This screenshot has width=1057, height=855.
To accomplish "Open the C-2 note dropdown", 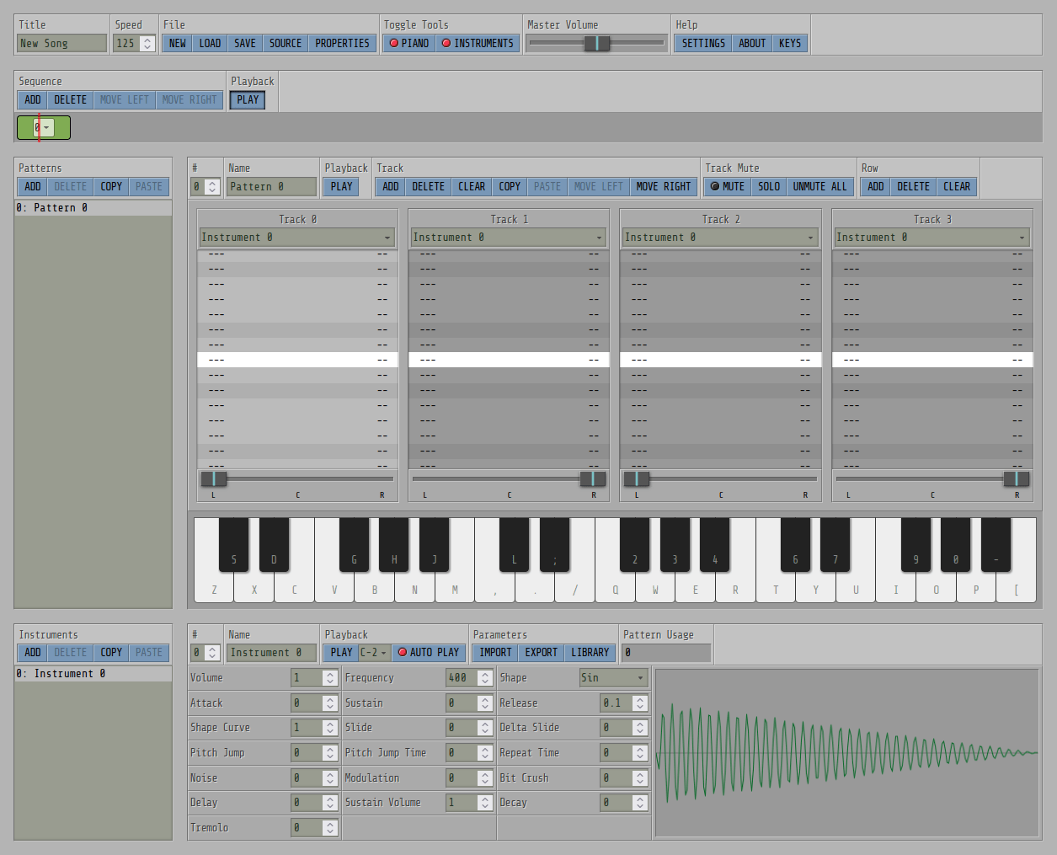I will tap(374, 652).
